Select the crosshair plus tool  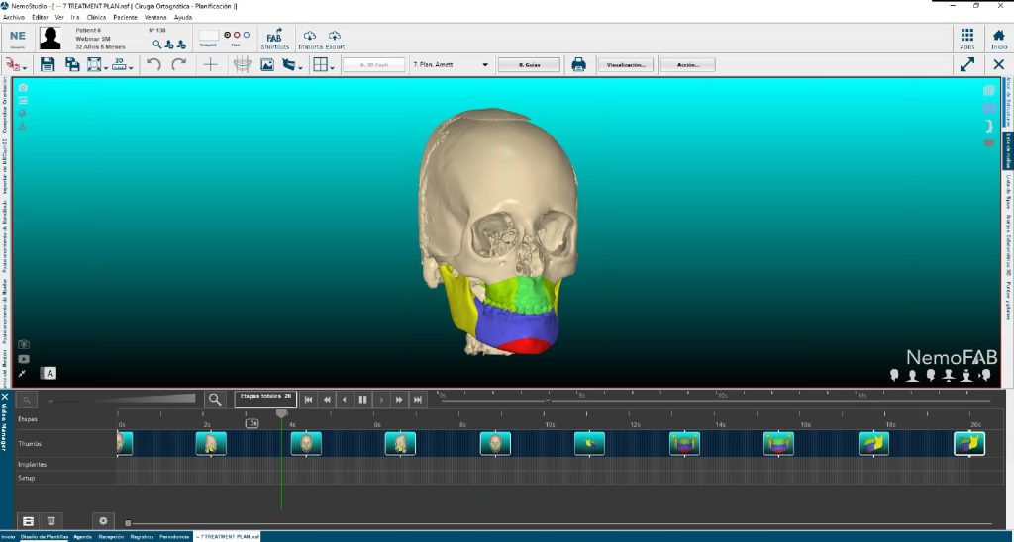click(210, 64)
